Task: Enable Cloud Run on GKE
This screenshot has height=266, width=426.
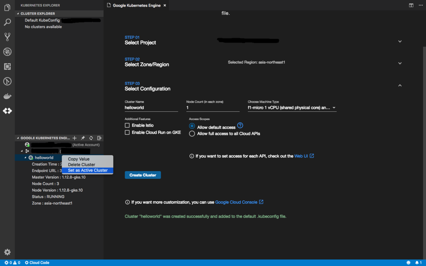Action: [x=127, y=132]
